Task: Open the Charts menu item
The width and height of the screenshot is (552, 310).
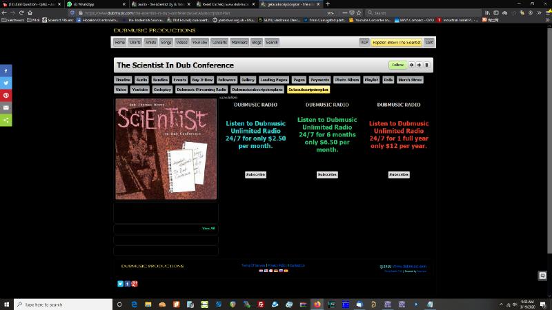Action: [135, 42]
